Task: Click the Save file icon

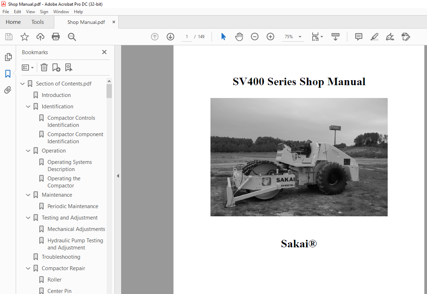Action: click(9, 37)
